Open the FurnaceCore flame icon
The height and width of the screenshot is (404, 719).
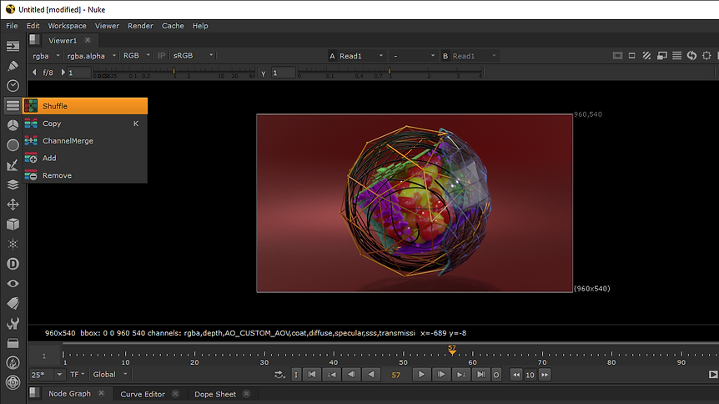pos(13,362)
